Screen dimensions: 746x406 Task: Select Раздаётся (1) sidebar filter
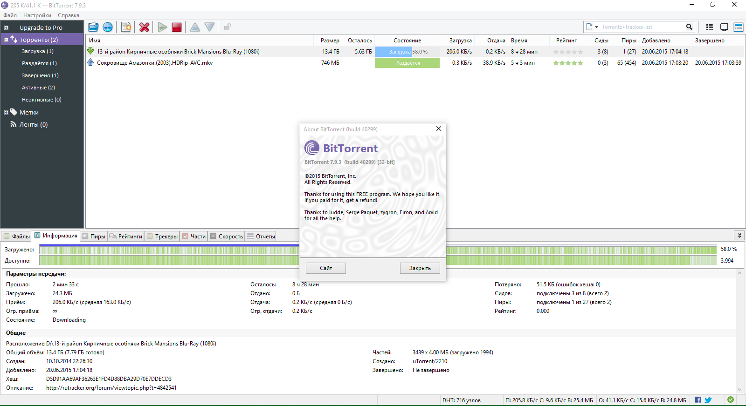click(39, 63)
